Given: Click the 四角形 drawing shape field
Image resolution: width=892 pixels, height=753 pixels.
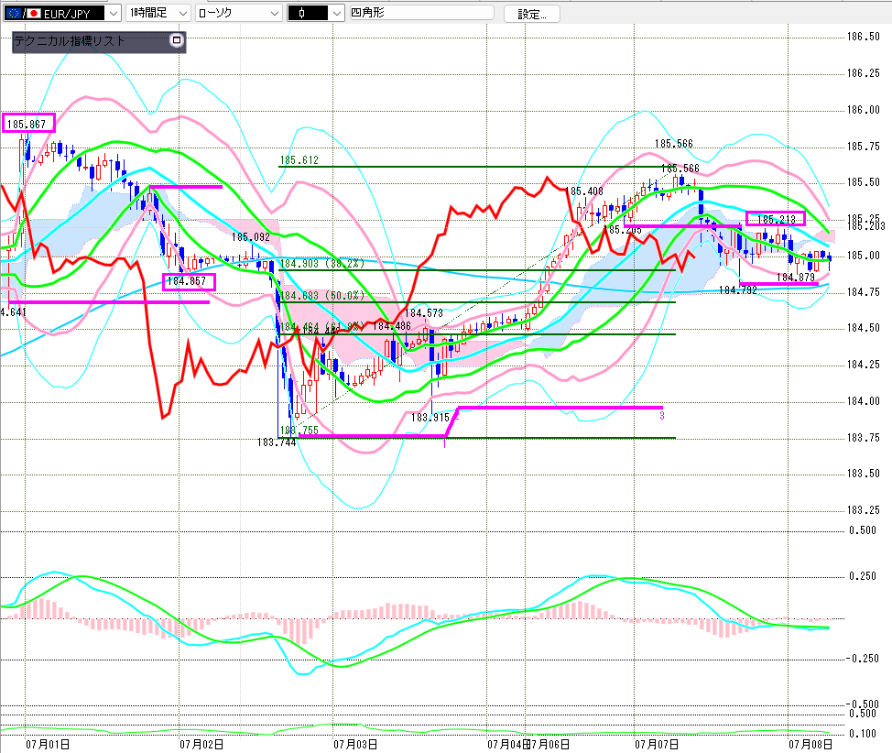Looking at the screenshot, I should [421, 13].
